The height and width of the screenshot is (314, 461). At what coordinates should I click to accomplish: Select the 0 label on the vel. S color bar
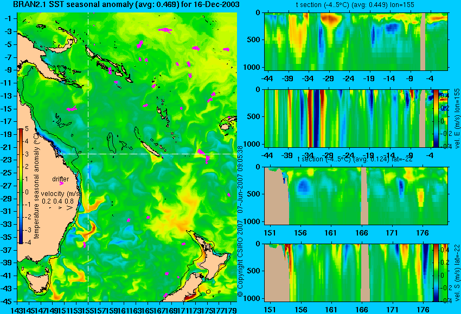tap(442, 276)
